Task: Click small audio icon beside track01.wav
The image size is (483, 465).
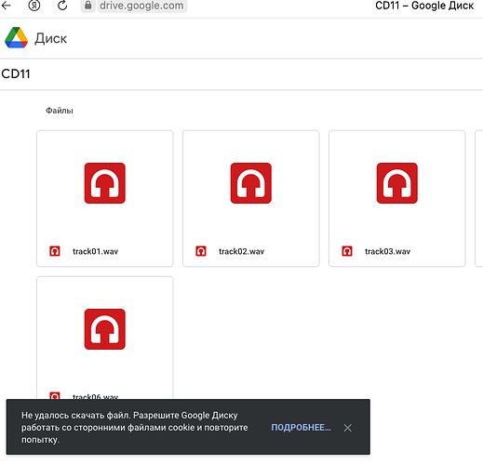Action: coord(55,251)
